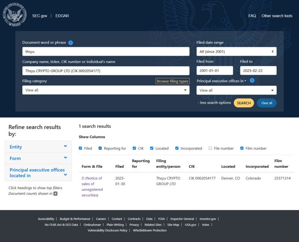Click the Film number column header
Screen dimensions: 299x242
click(281, 164)
